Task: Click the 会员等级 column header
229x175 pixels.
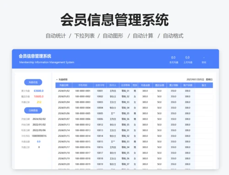Action: point(125,85)
